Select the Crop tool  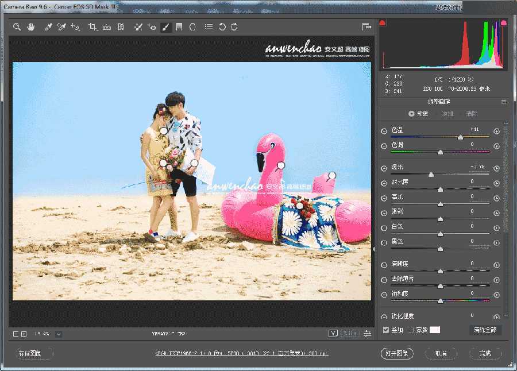pyautogui.click(x=92, y=26)
